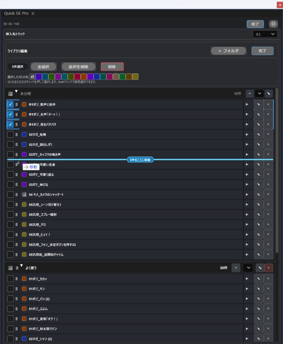Image resolution: width=283 pixels, height=344 pixels.
Task: Open the 未分類 folder chevron dropdown
Action: (x=259, y=94)
